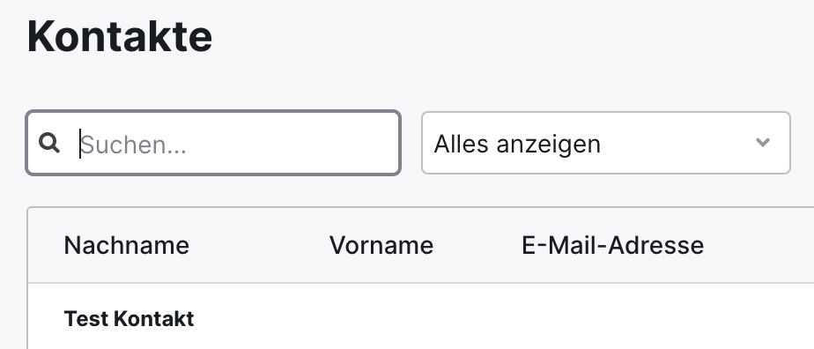Place cursor in contacts search box
The image size is (814, 349).
pyautogui.click(x=213, y=143)
